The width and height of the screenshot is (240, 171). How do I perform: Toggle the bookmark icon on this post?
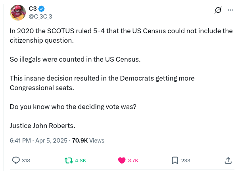[x=175, y=160]
